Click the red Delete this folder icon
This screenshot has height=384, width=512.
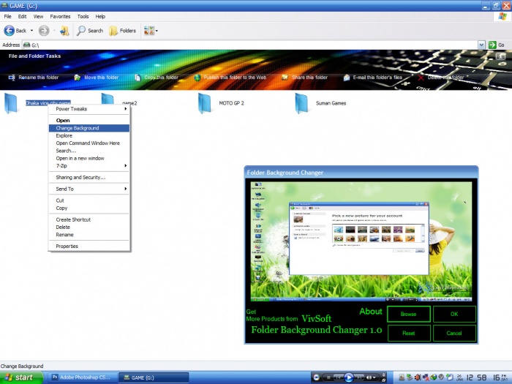[x=421, y=78]
